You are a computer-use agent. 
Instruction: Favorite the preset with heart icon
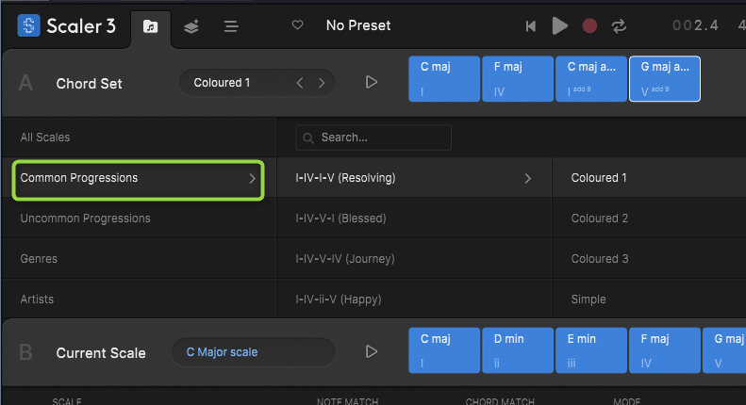pyautogui.click(x=298, y=25)
